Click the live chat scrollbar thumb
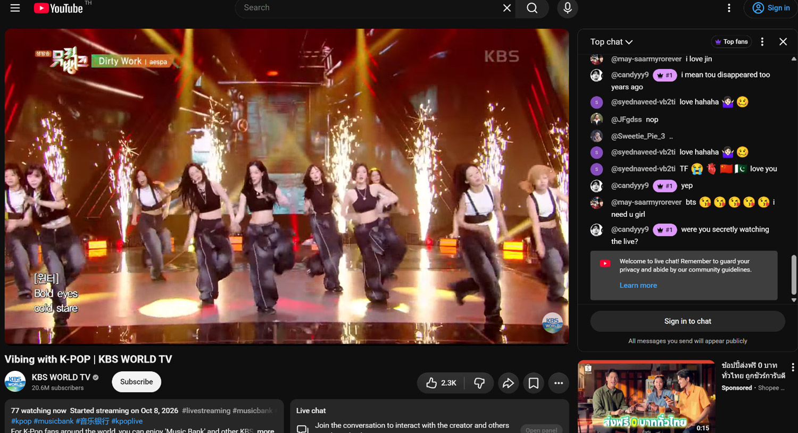Viewport: 798px width, 433px height. [x=794, y=274]
